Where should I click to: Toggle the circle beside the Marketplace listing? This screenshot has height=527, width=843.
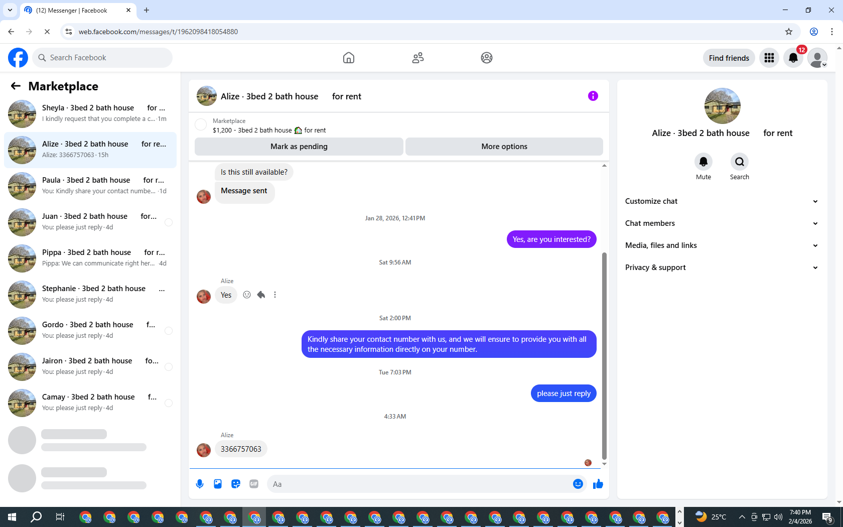point(201,124)
